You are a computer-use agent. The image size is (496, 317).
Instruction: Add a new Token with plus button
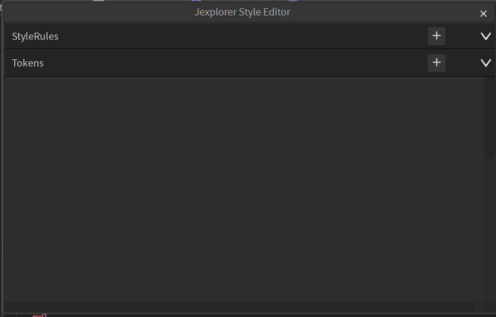437,63
